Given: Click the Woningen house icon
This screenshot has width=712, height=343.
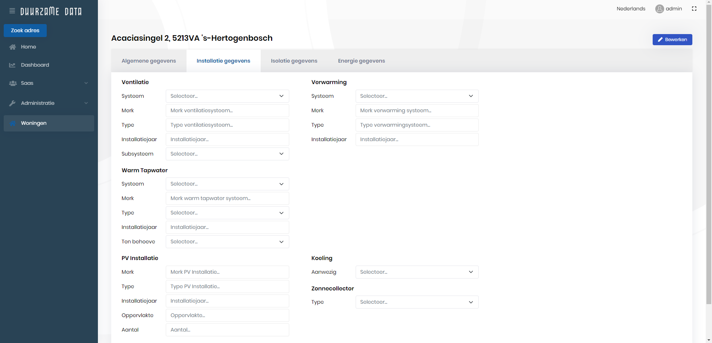Looking at the screenshot, I should [13, 123].
